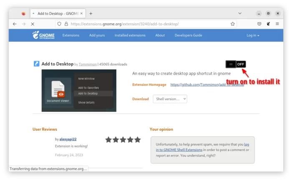Click the log in to GNOME Shell Extensions link
292x181 pixels.
pyautogui.click(x=202, y=147)
